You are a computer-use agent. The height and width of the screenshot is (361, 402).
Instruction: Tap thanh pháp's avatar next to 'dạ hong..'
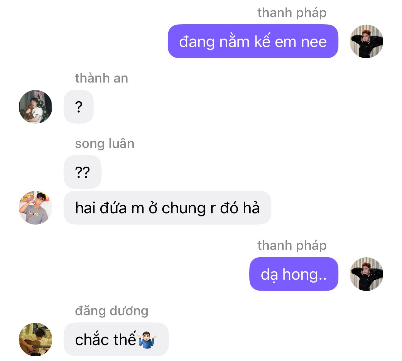tap(366, 274)
